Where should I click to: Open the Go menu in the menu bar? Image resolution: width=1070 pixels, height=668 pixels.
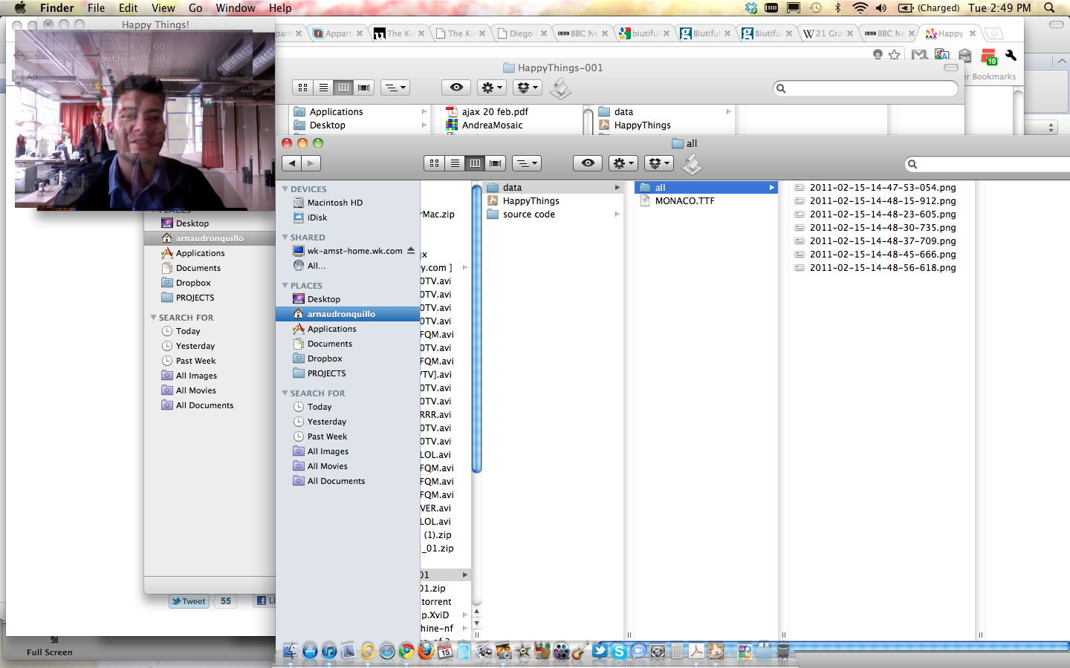pos(195,8)
